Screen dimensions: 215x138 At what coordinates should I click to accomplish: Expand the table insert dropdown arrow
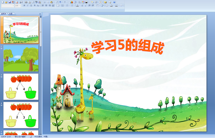click(77, 2)
